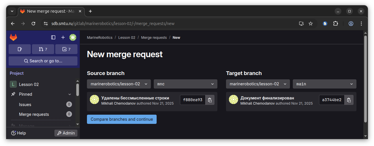Go to MarineRobotics breadcrumb
374x146 pixels.
pos(100,38)
